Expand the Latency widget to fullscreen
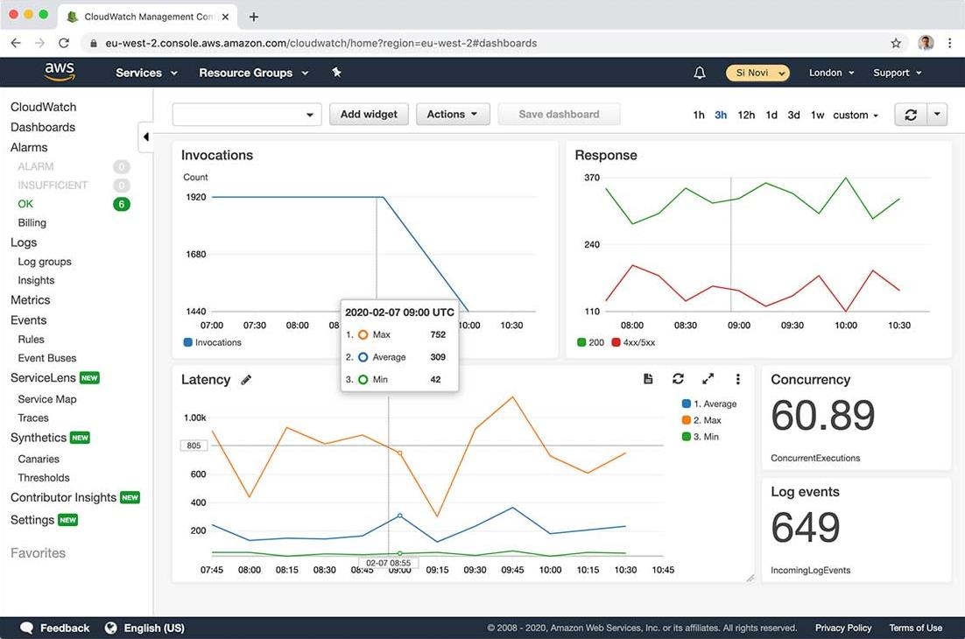The width and height of the screenshot is (965, 639). pyautogui.click(x=708, y=379)
